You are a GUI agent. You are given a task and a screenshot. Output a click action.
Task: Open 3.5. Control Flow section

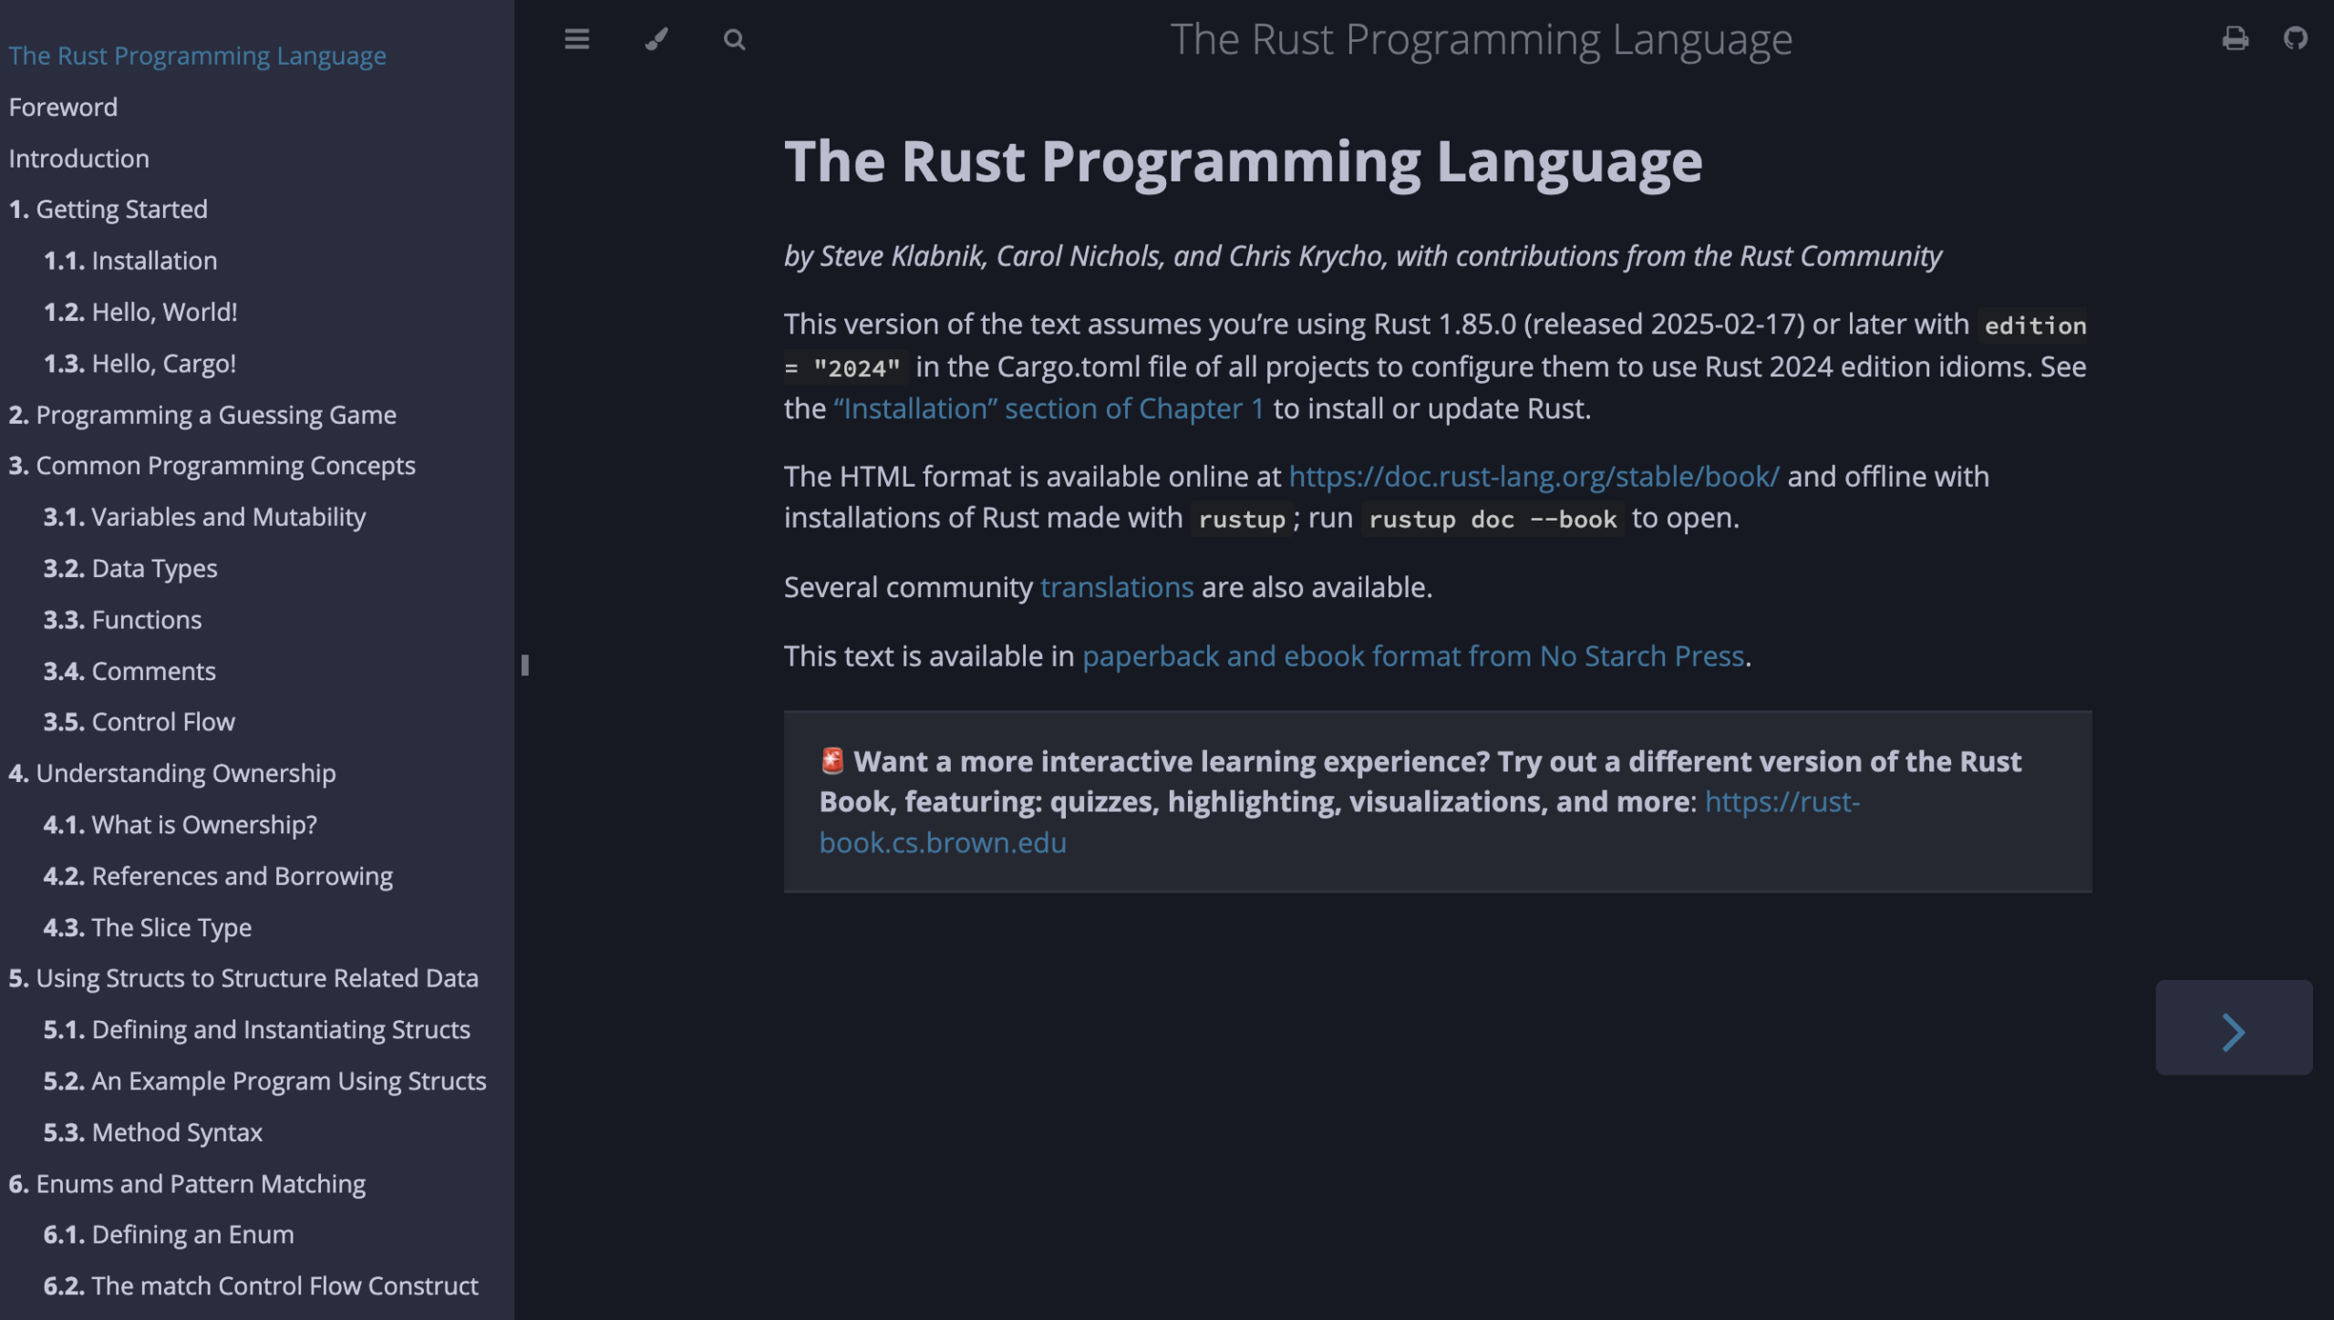pos(139,721)
